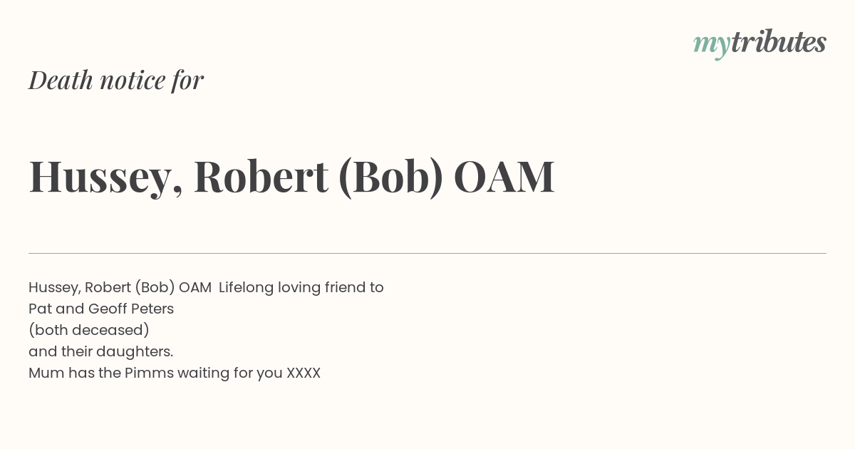
Task: Click "Mum has the" in the last line
Action: [x=75, y=373]
